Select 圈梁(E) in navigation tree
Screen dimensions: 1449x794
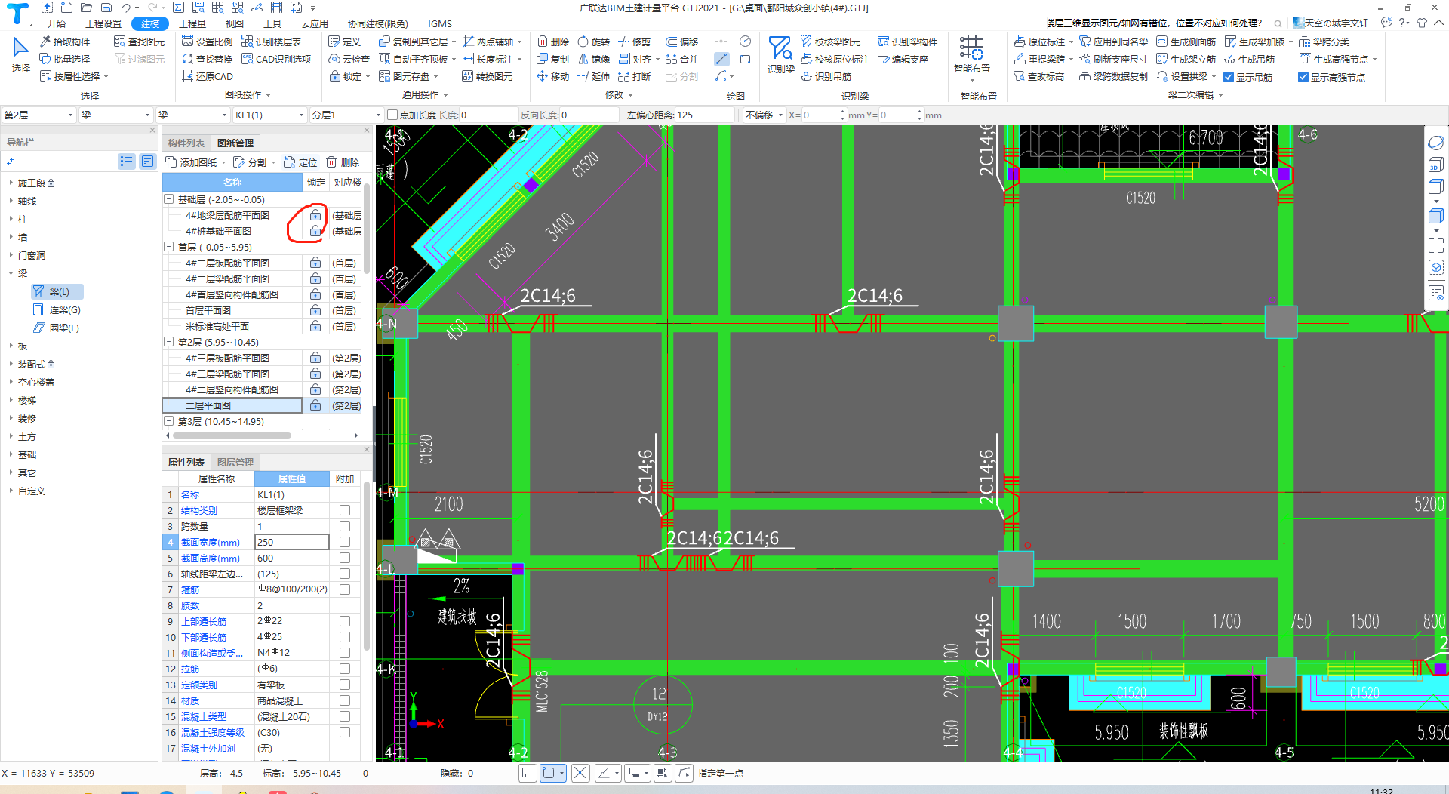[57, 328]
